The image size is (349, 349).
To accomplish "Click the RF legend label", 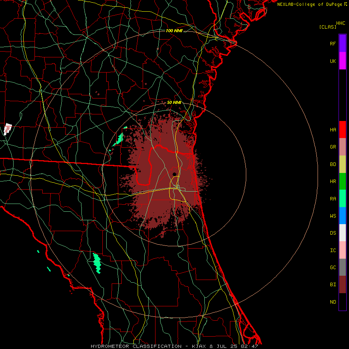I will coord(333,43).
